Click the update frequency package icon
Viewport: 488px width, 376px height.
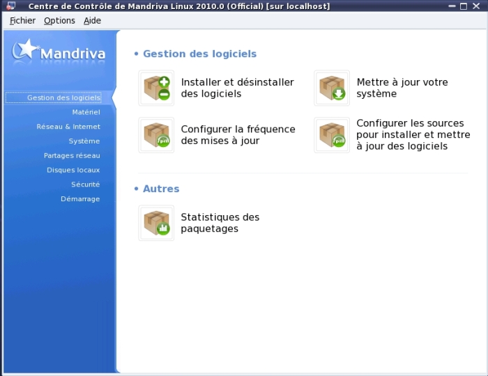click(x=156, y=135)
